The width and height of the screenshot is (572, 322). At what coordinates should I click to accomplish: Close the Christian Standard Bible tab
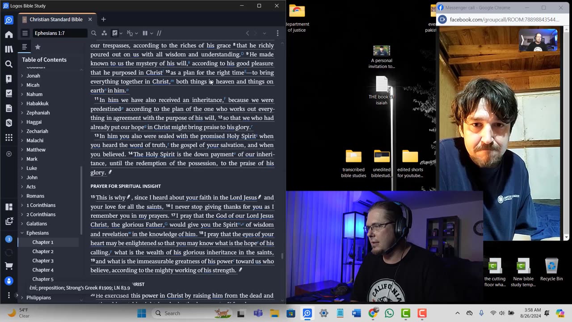coord(90,19)
